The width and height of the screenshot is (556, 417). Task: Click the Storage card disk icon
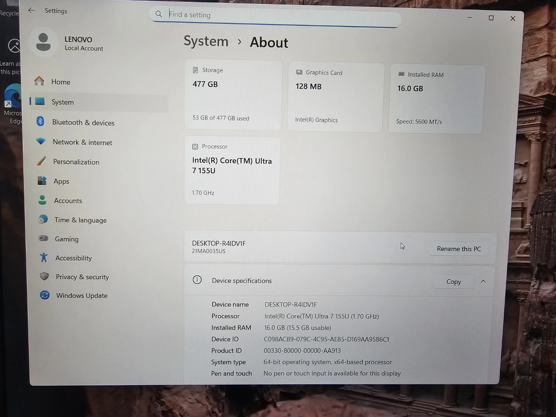195,70
